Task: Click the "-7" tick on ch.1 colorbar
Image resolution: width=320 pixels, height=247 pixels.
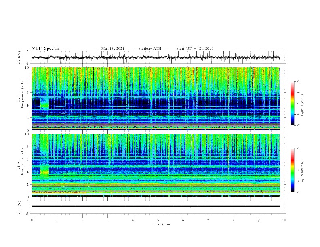Action: (298, 125)
